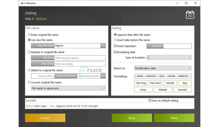The width and height of the screenshot is (219, 127).
Task: Click the Year long button
Action: click(x=141, y=83)
